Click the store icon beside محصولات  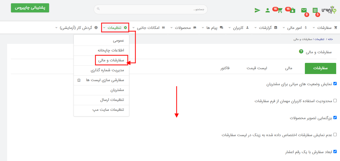coord(195,27)
